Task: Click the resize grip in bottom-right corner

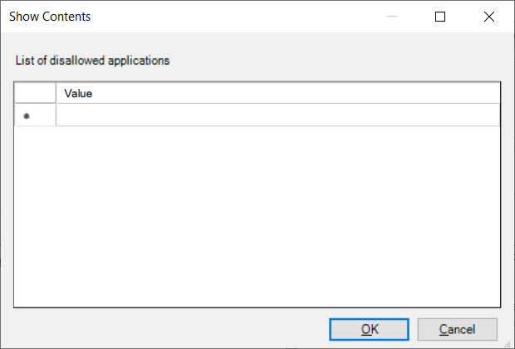Action: pyautogui.click(x=508, y=342)
